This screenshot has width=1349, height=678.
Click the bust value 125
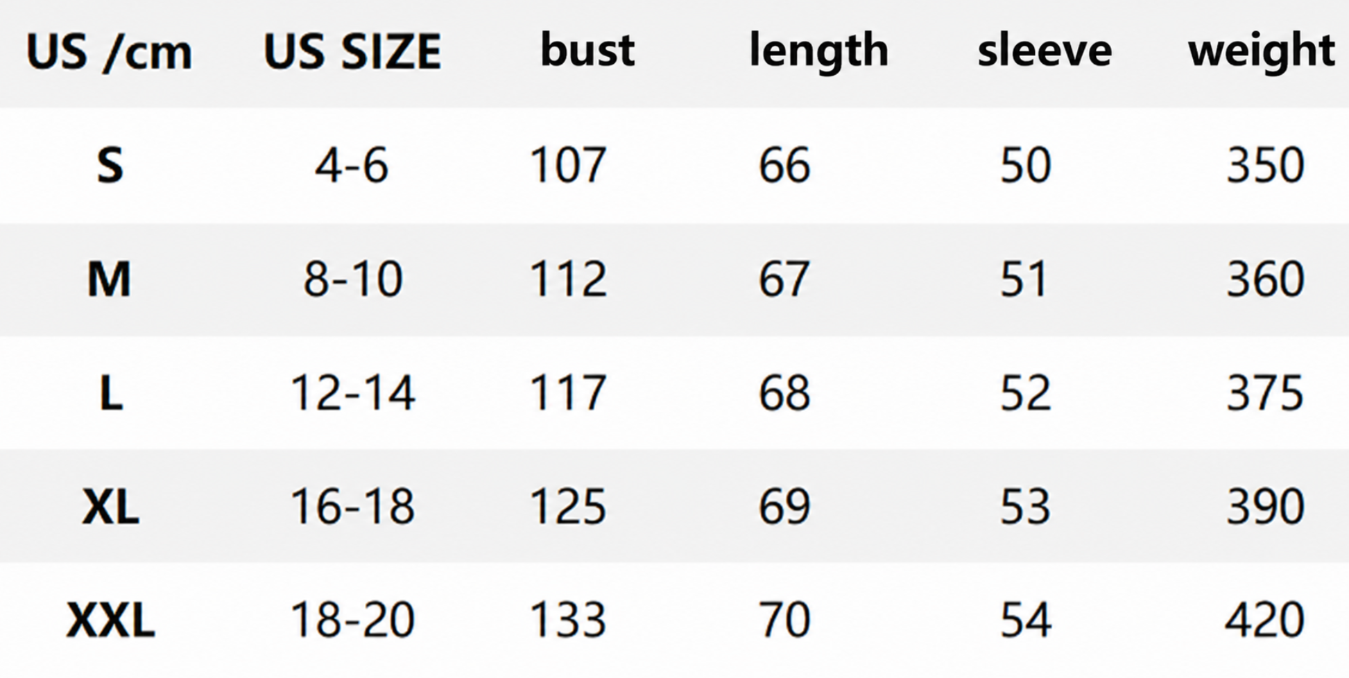[568, 507]
